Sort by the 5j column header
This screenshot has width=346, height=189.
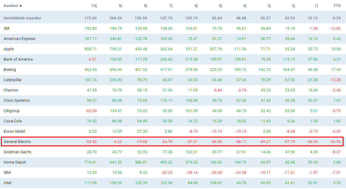(x=220, y=6)
